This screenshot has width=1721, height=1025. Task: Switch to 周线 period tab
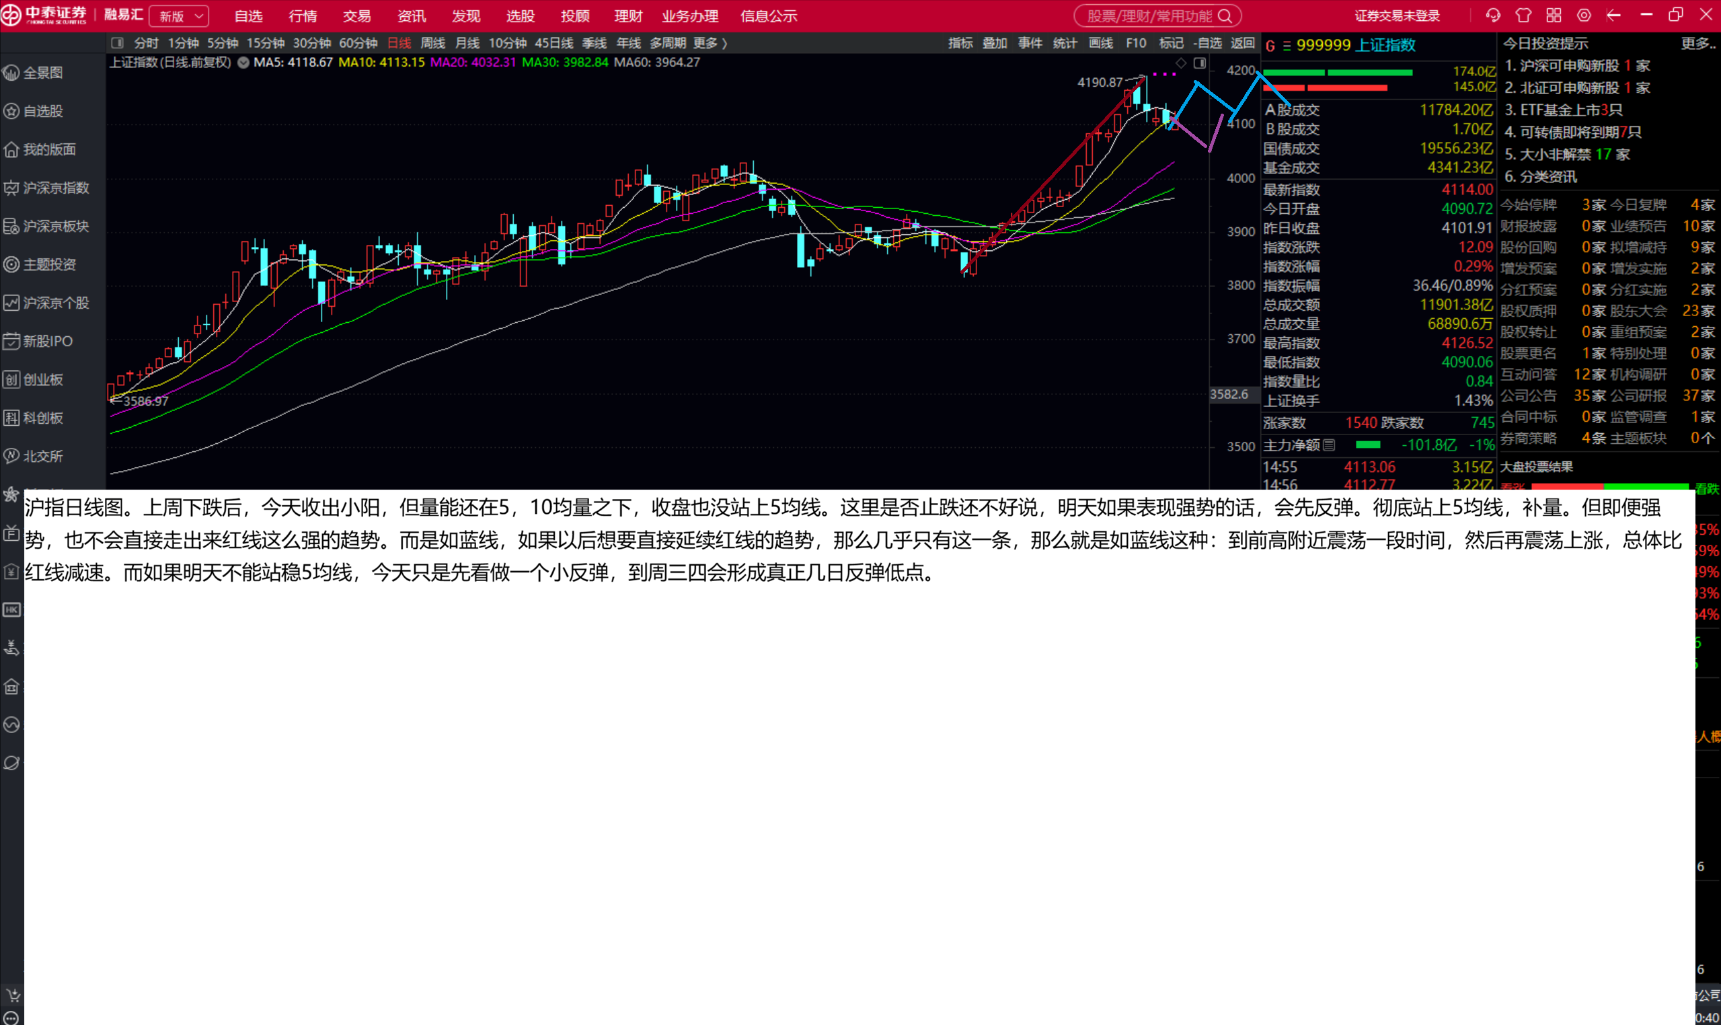click(432, 43)
